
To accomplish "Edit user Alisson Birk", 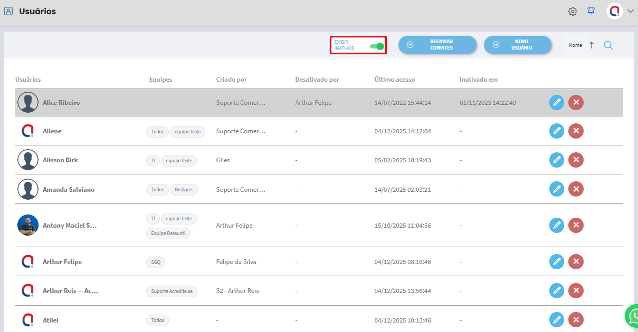I will pos(557,160).
